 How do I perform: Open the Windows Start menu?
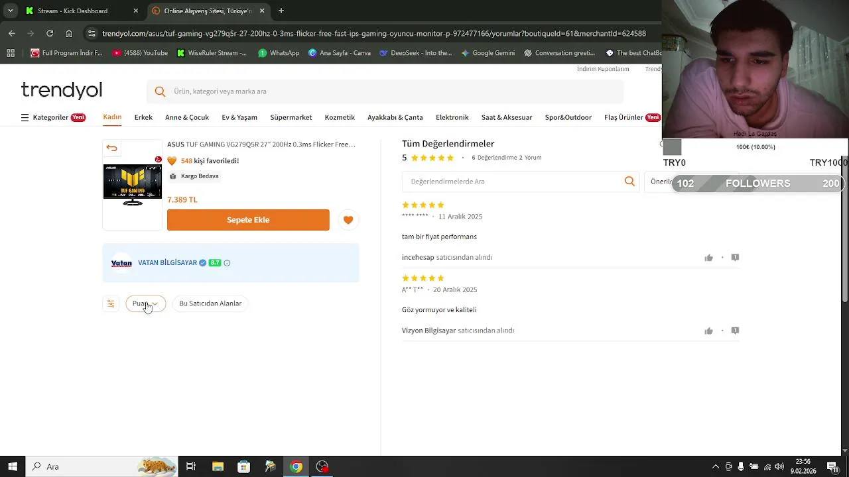[x=13, y=466]
